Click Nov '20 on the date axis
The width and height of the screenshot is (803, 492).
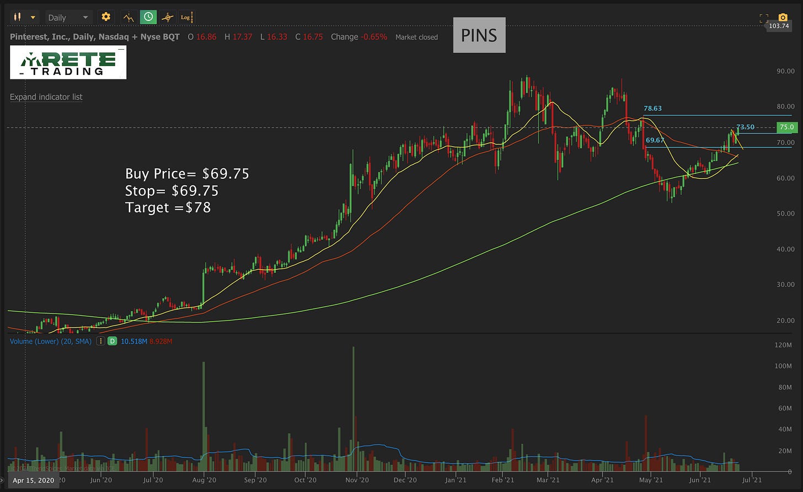point(357,480)
